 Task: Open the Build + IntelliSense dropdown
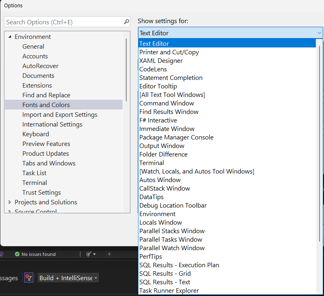[68, 278]
